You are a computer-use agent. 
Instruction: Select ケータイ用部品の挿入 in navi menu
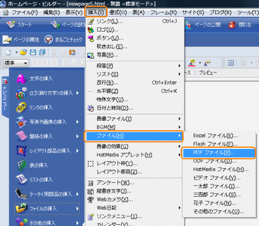(x=47, y=194)
